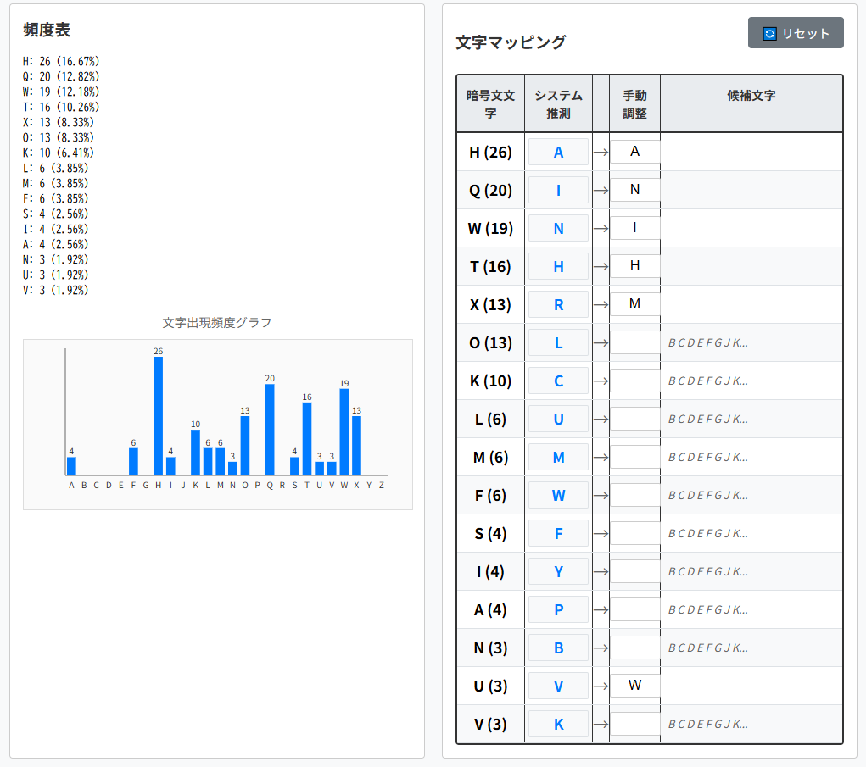Click the W bar labeled 19 in chart

click(344, 431)
